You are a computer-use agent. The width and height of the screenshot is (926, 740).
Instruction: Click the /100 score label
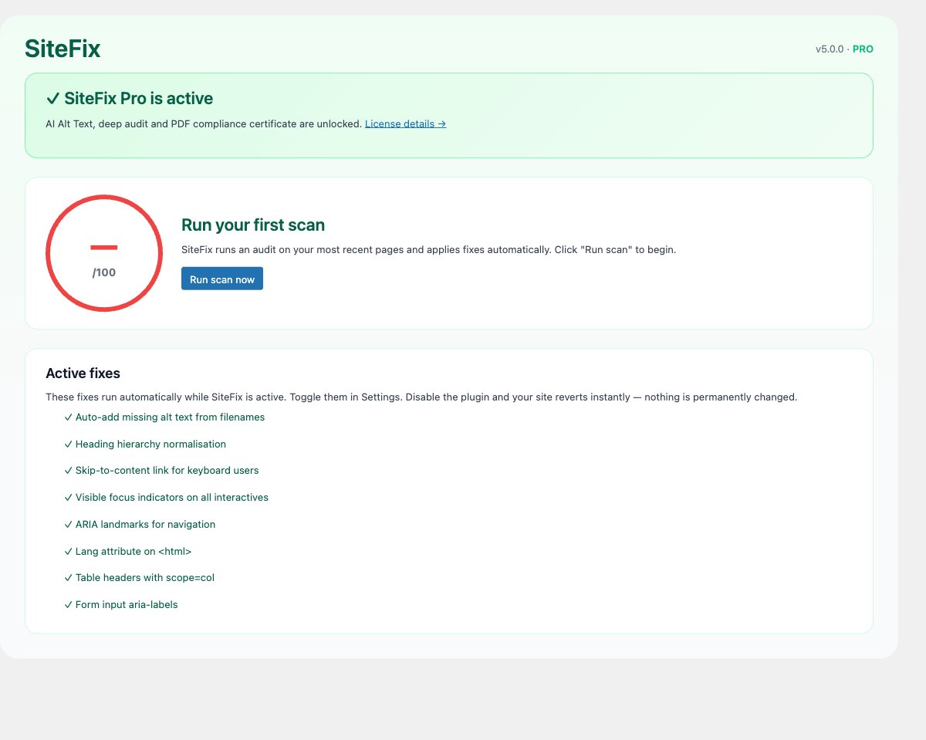(x=104, y=272)
